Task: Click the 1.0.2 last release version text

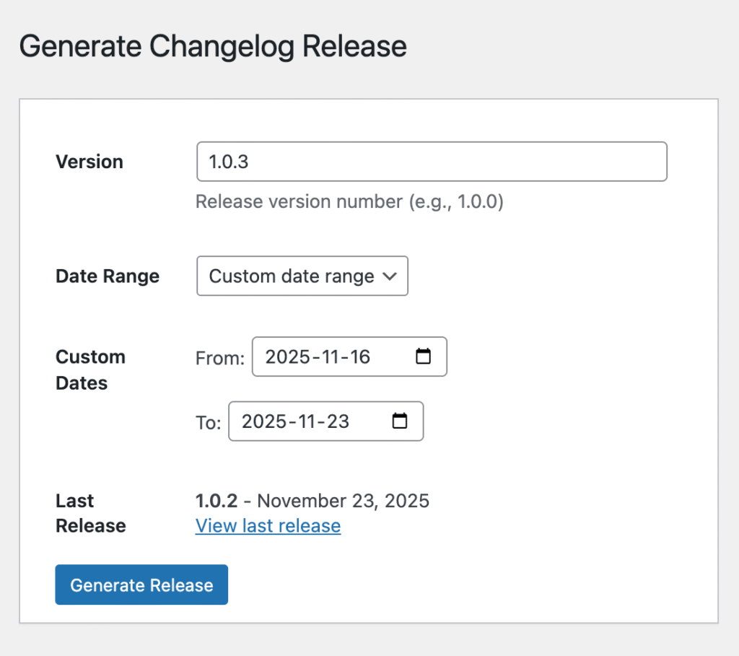Action: [217, 500]
